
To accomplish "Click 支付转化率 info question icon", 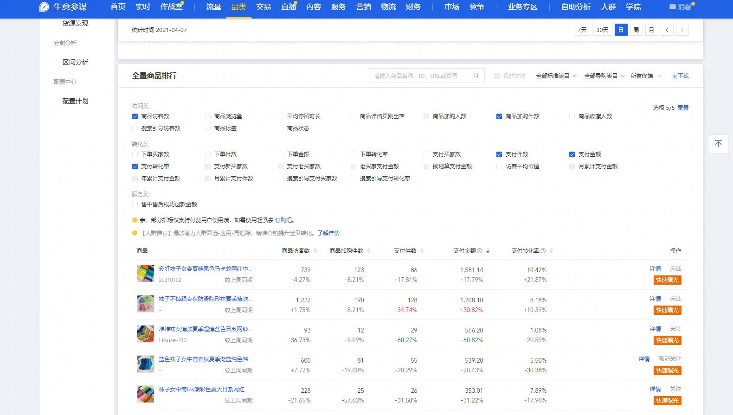I will (543, 251).
